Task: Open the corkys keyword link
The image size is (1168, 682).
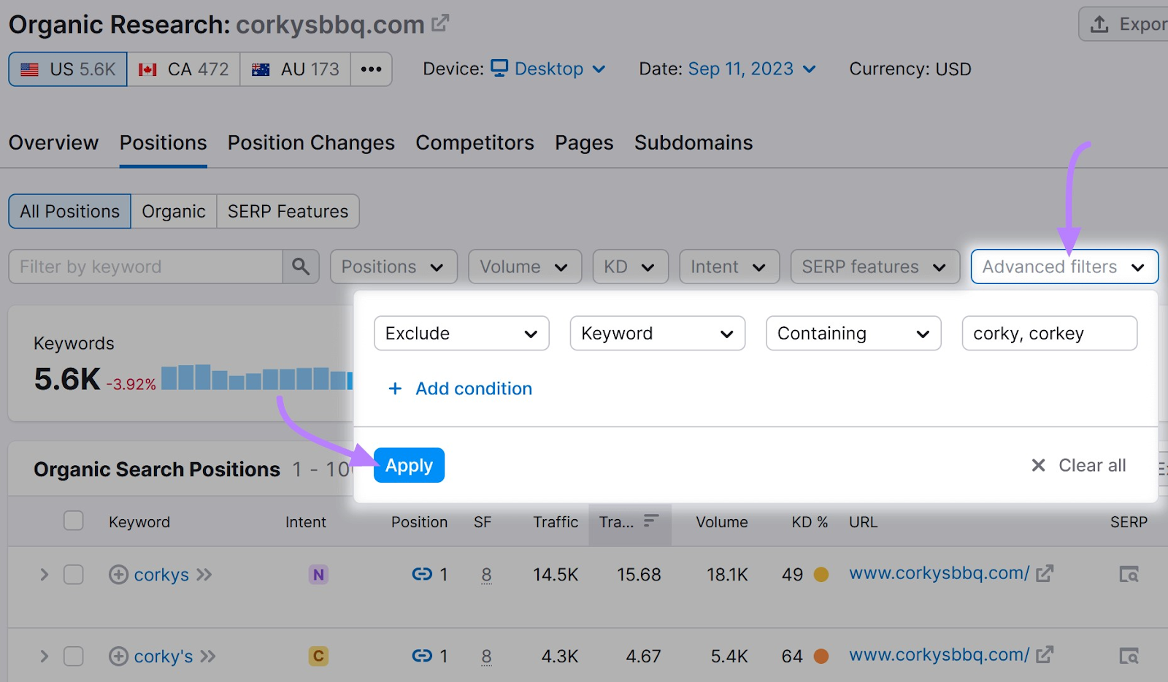Action: 161,575
